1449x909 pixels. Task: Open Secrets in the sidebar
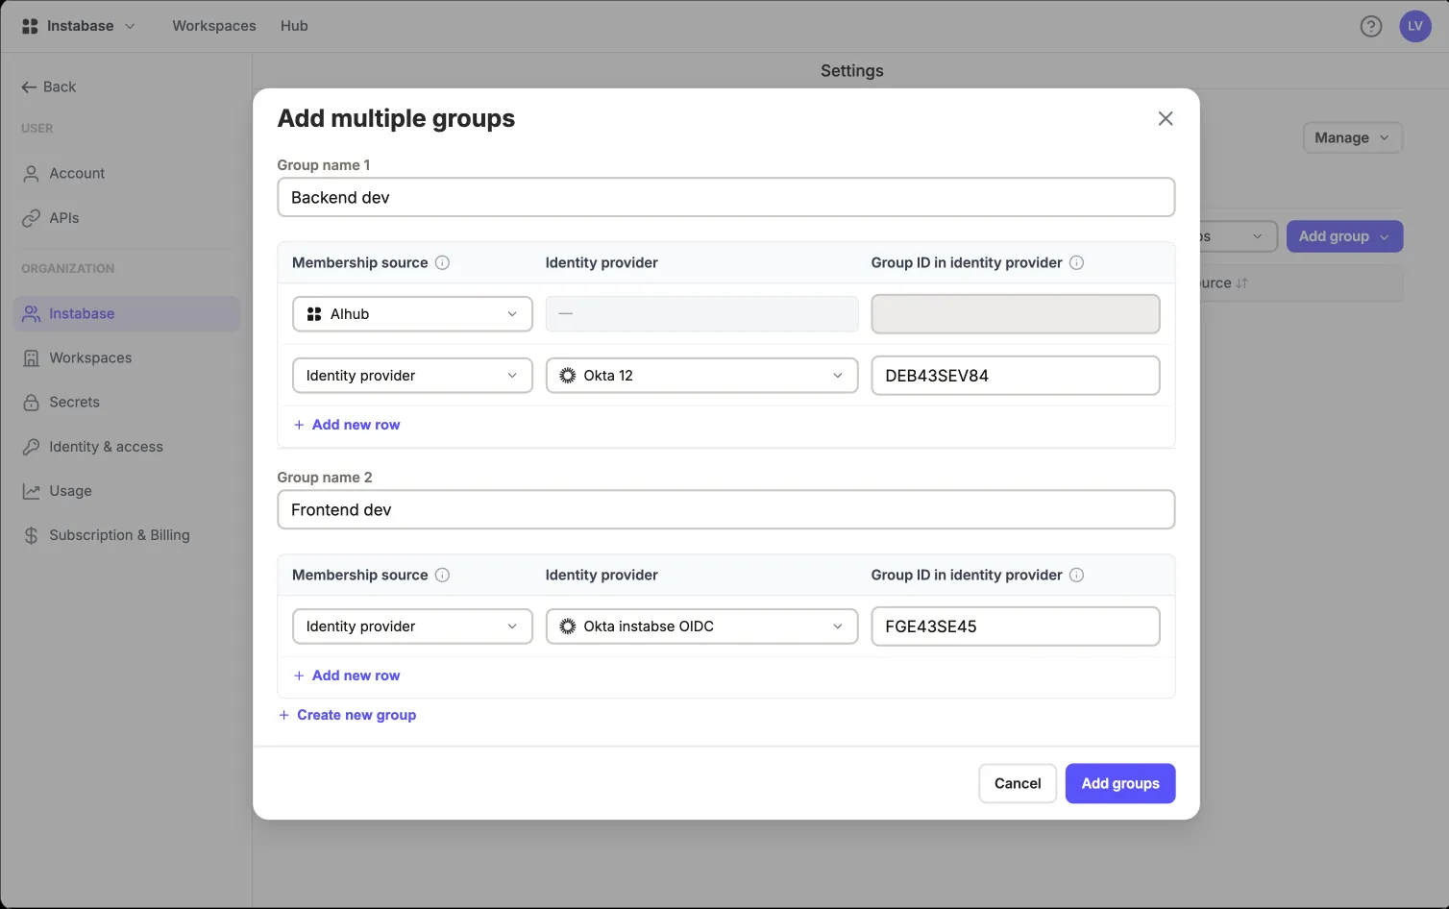tap(126, 402)
